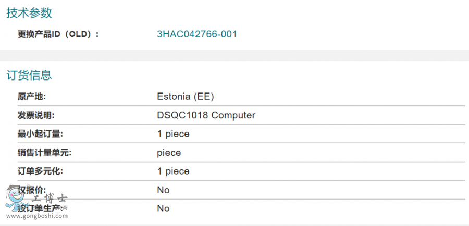Click the 订单多元化 field label
The image size is (469, 226).
click(x=40, y=171)
